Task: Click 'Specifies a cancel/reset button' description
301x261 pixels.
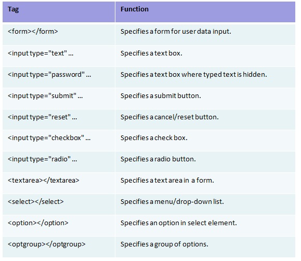Action: [x=169, y=117]
